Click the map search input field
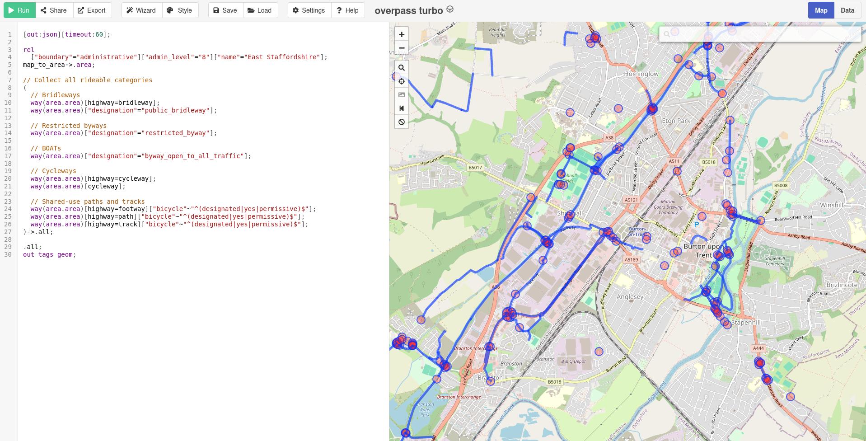 click(x=763, y=34)
